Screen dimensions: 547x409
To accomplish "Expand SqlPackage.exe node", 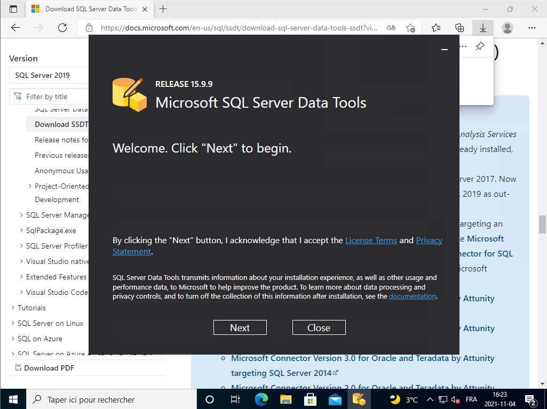I will click(x=22, y=230).
